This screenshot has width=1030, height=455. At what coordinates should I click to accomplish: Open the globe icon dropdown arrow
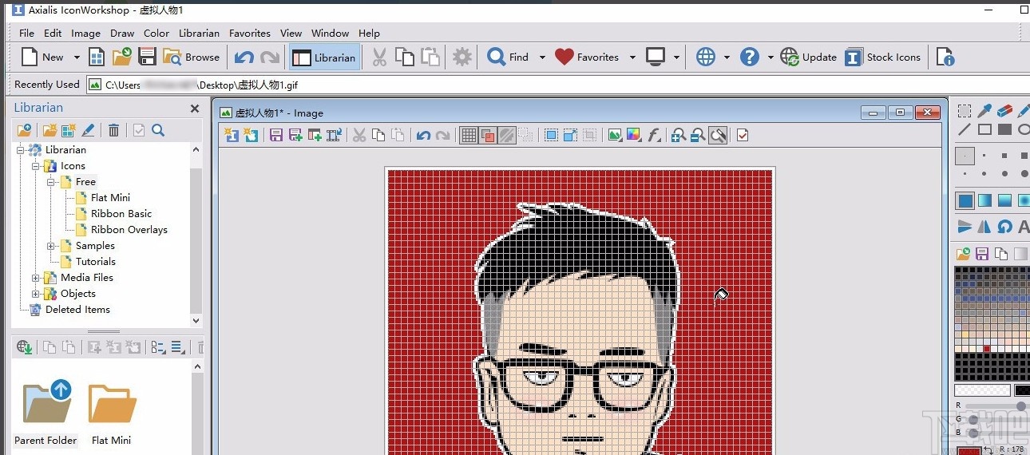(727, 57)
